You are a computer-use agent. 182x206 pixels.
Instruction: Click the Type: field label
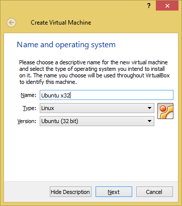pyautogui.click(x=29, y=108)
